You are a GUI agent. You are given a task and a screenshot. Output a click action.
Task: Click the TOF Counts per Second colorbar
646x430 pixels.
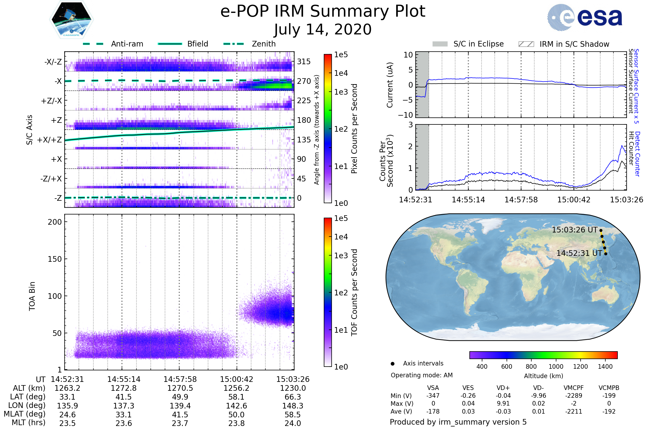328,292
